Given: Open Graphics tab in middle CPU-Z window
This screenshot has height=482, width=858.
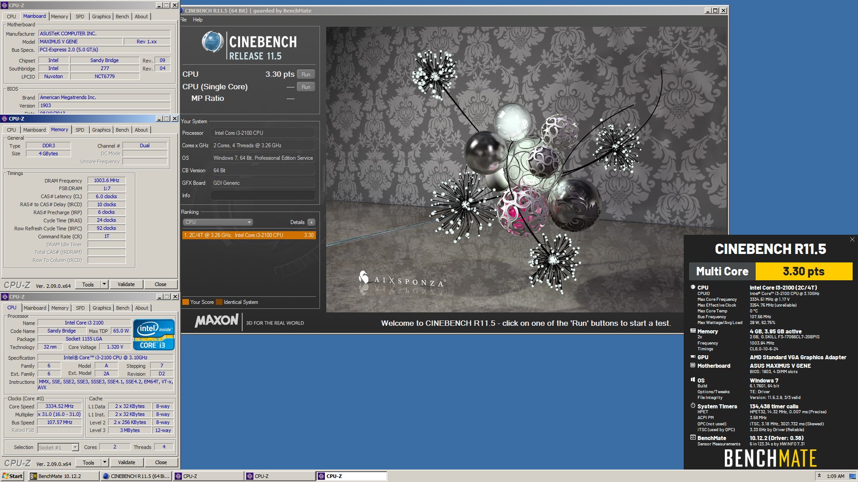Looking at the screenshot, I should click(x=101, y=130).
